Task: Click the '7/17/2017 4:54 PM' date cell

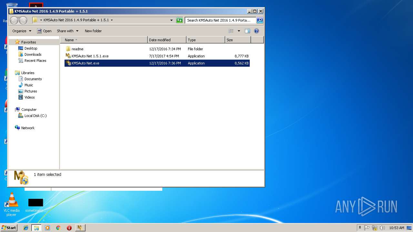Action: click(x=164, y=56)
